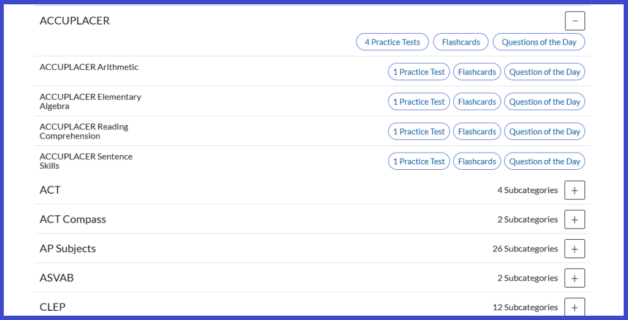Expand ACT Compass with the plus icon
628x320 pixels.
tap(575, 219)
